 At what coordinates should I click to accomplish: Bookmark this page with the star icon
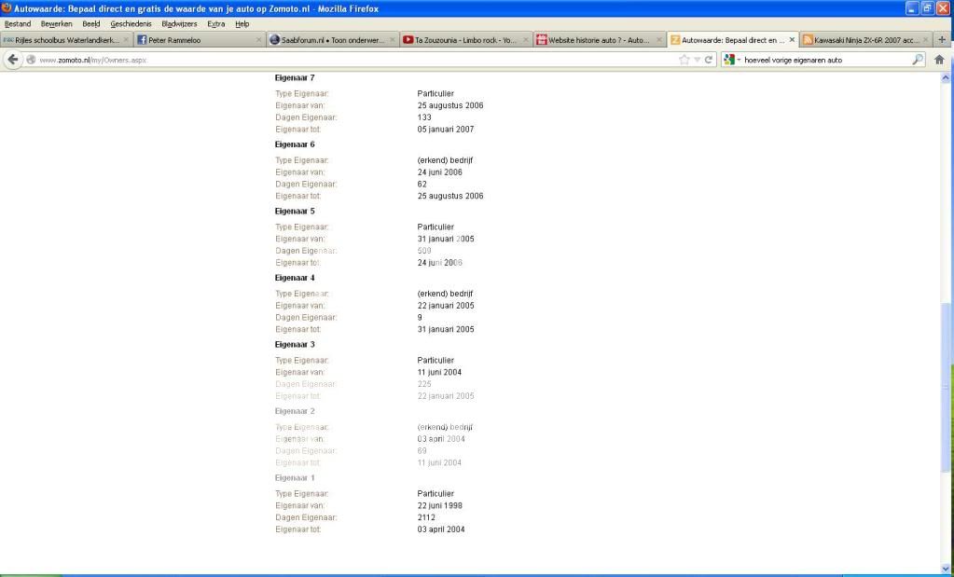coord(684,60)
